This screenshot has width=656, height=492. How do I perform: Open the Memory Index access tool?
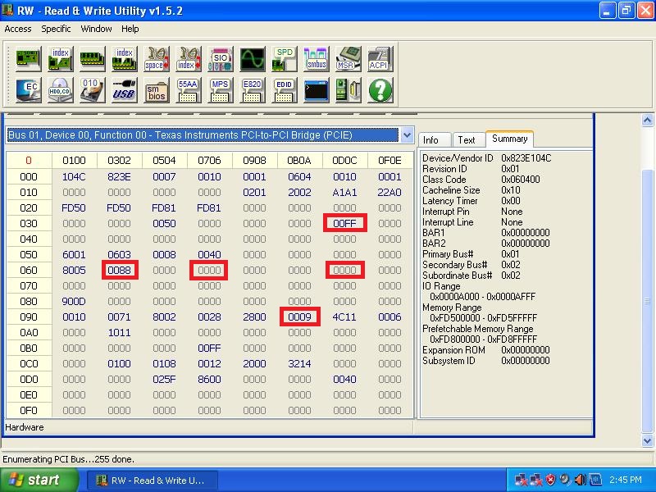tap(125, 58)
